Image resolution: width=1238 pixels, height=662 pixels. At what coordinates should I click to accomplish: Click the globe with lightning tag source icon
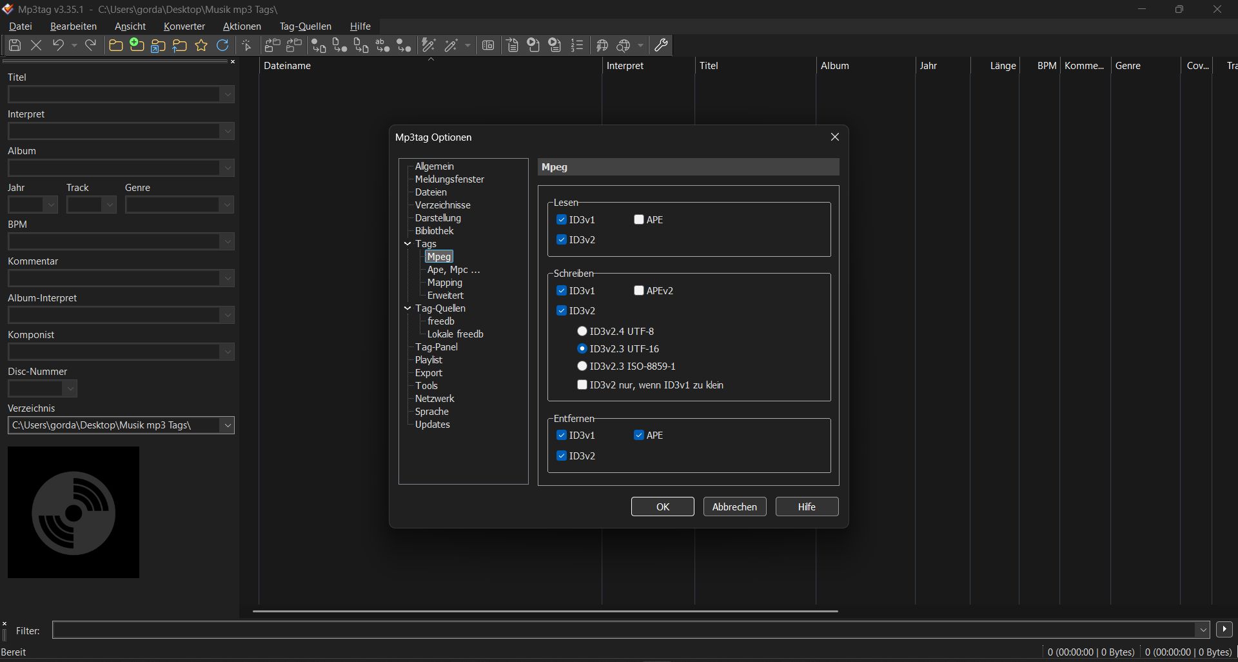tap(602, 45)
